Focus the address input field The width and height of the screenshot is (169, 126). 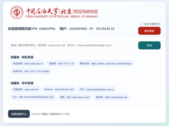click(72, 45)
